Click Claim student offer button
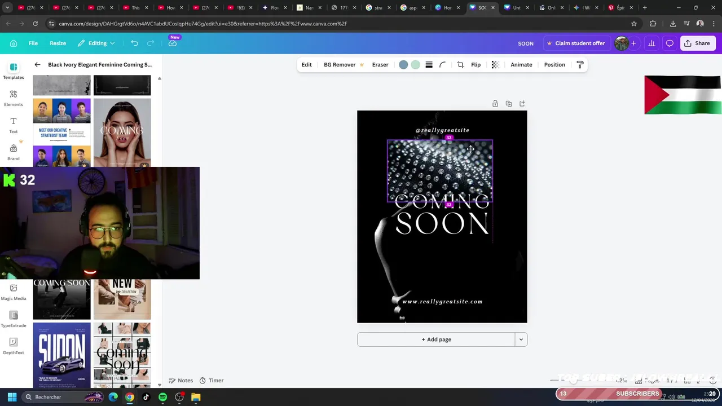722x406 pixels. pyautogui.click(x=575, y=43)
